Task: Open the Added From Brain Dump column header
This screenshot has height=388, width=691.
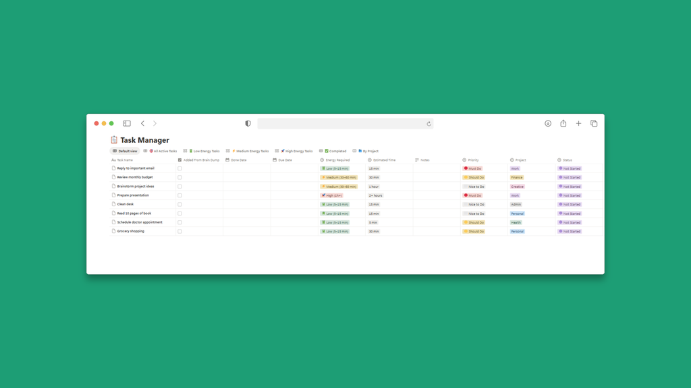Action: (x=199, y=160)
